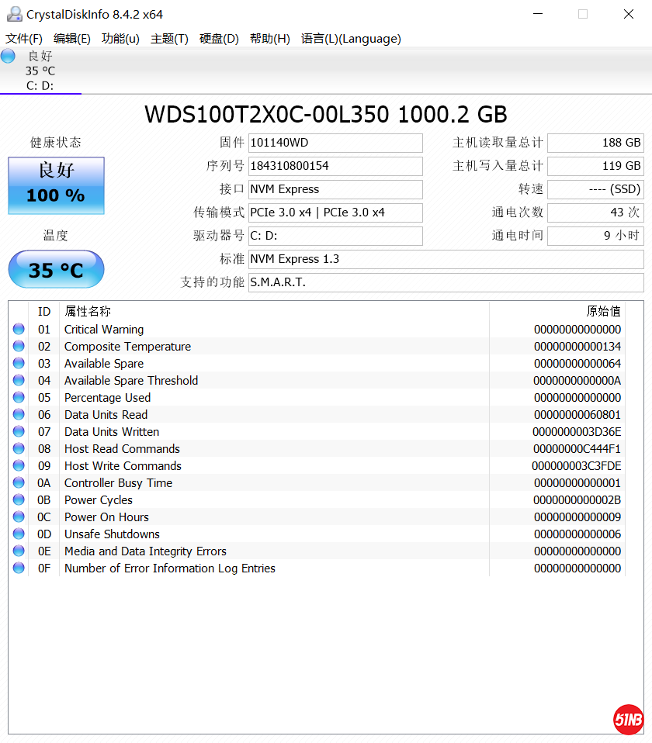Open the 功能(u) menu

pos(120,39)
